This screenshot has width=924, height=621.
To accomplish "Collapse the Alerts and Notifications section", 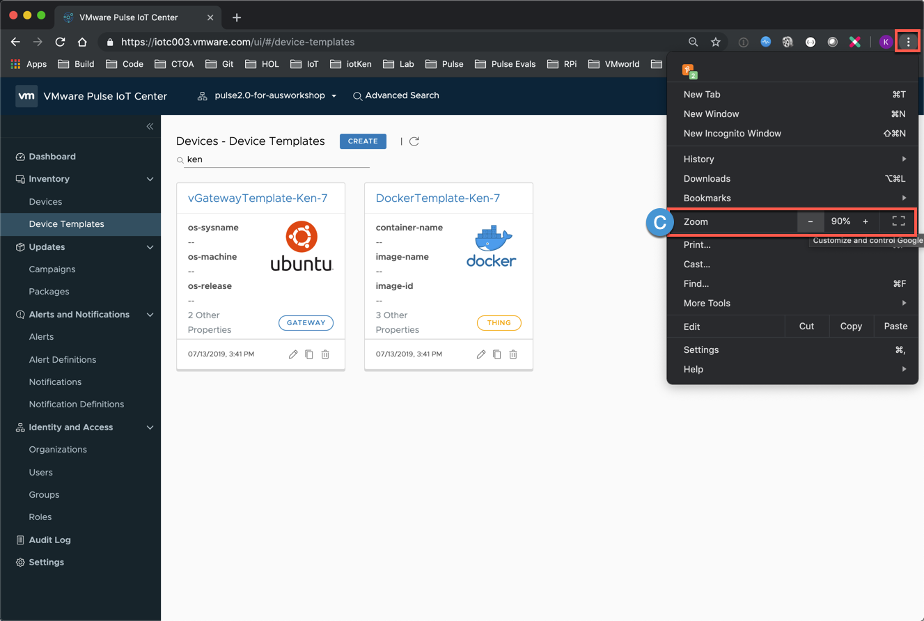I will (150, 315).
